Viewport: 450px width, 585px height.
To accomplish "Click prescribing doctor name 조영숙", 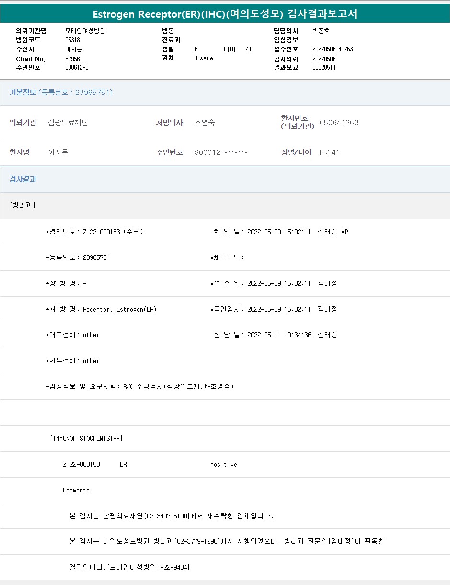I will pyautogui.click(x=205, y=123).
